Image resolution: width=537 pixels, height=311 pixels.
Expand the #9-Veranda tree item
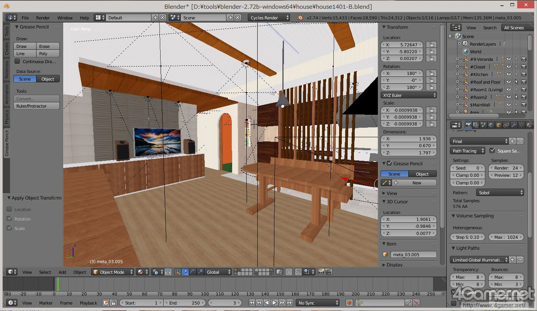click(457, 59)
